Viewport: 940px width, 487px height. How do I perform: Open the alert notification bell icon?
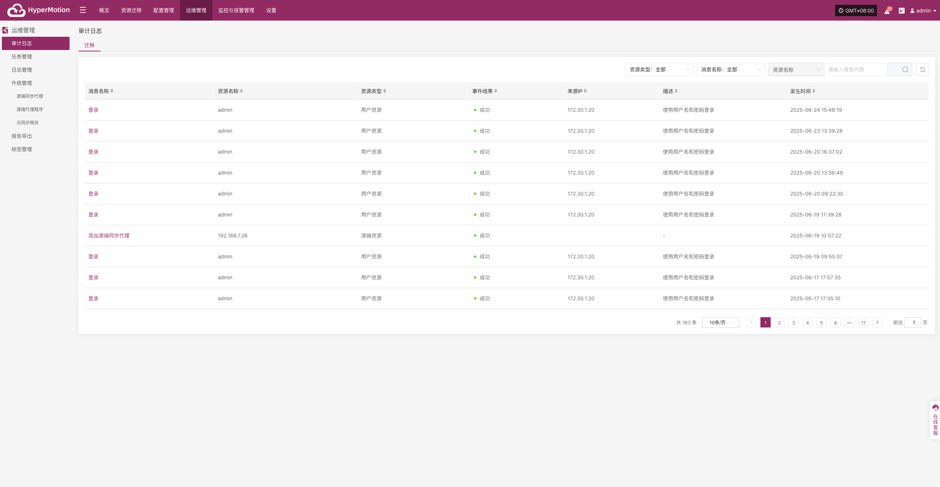point(887,11)
